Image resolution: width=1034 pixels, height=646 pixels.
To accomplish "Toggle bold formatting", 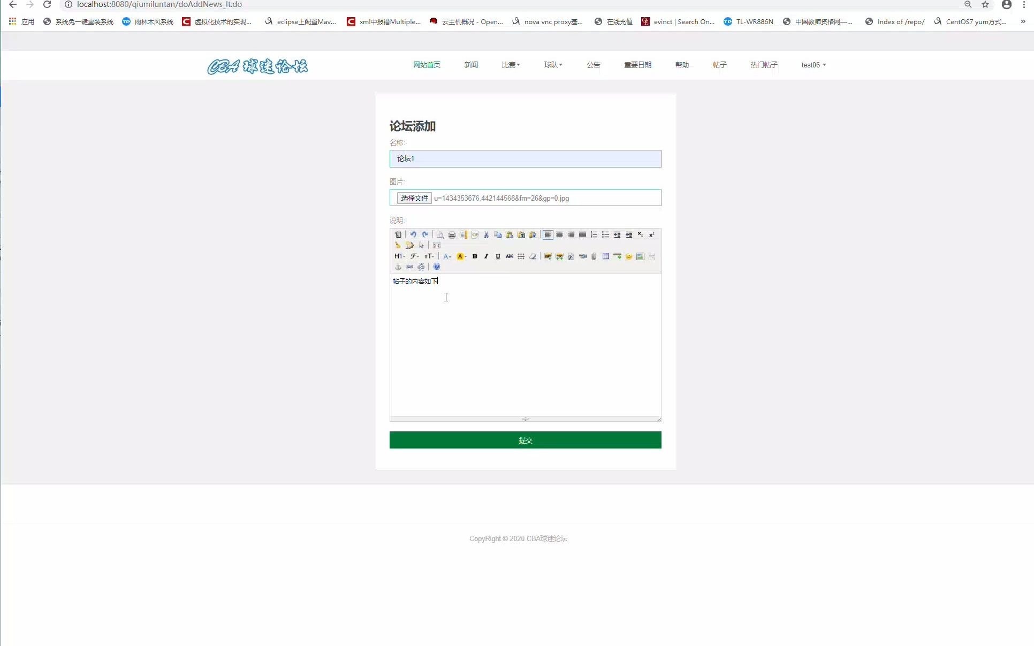I will (475, 256).
